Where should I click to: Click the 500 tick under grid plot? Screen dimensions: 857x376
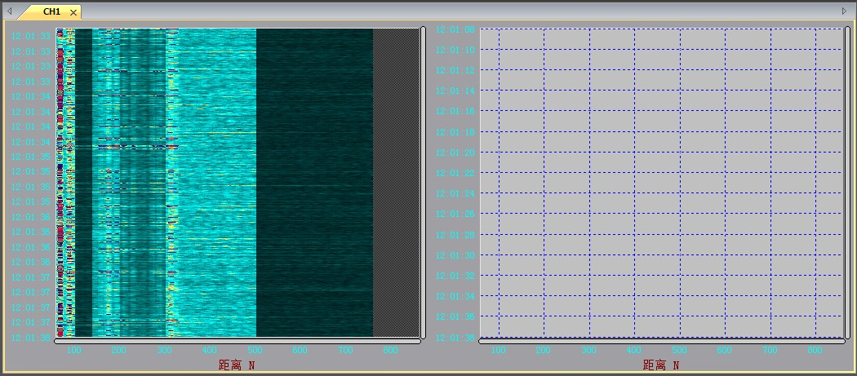coord(679,351)
